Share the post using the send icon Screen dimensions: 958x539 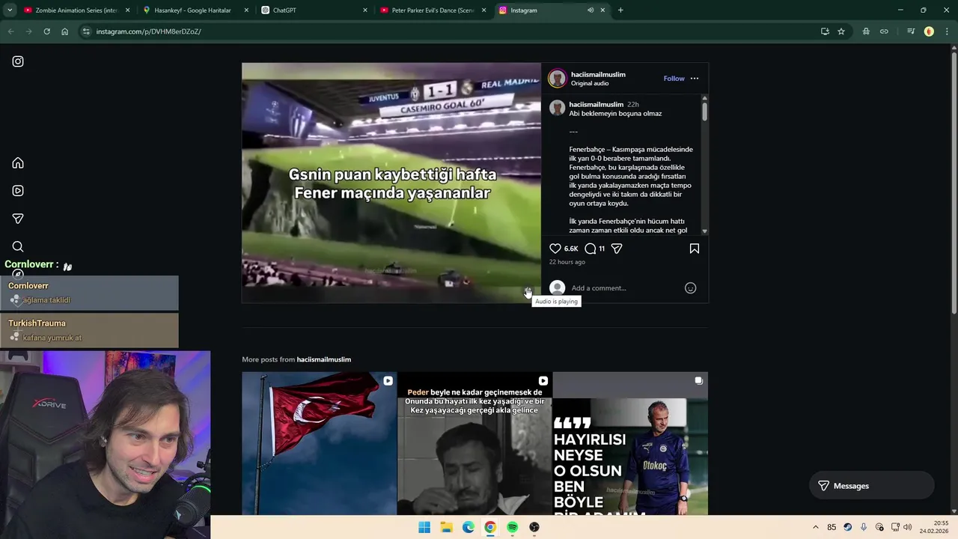pos(617,249)
